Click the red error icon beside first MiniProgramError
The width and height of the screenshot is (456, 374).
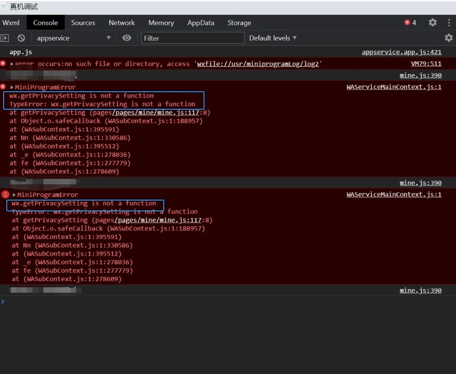tap(3, 87)
